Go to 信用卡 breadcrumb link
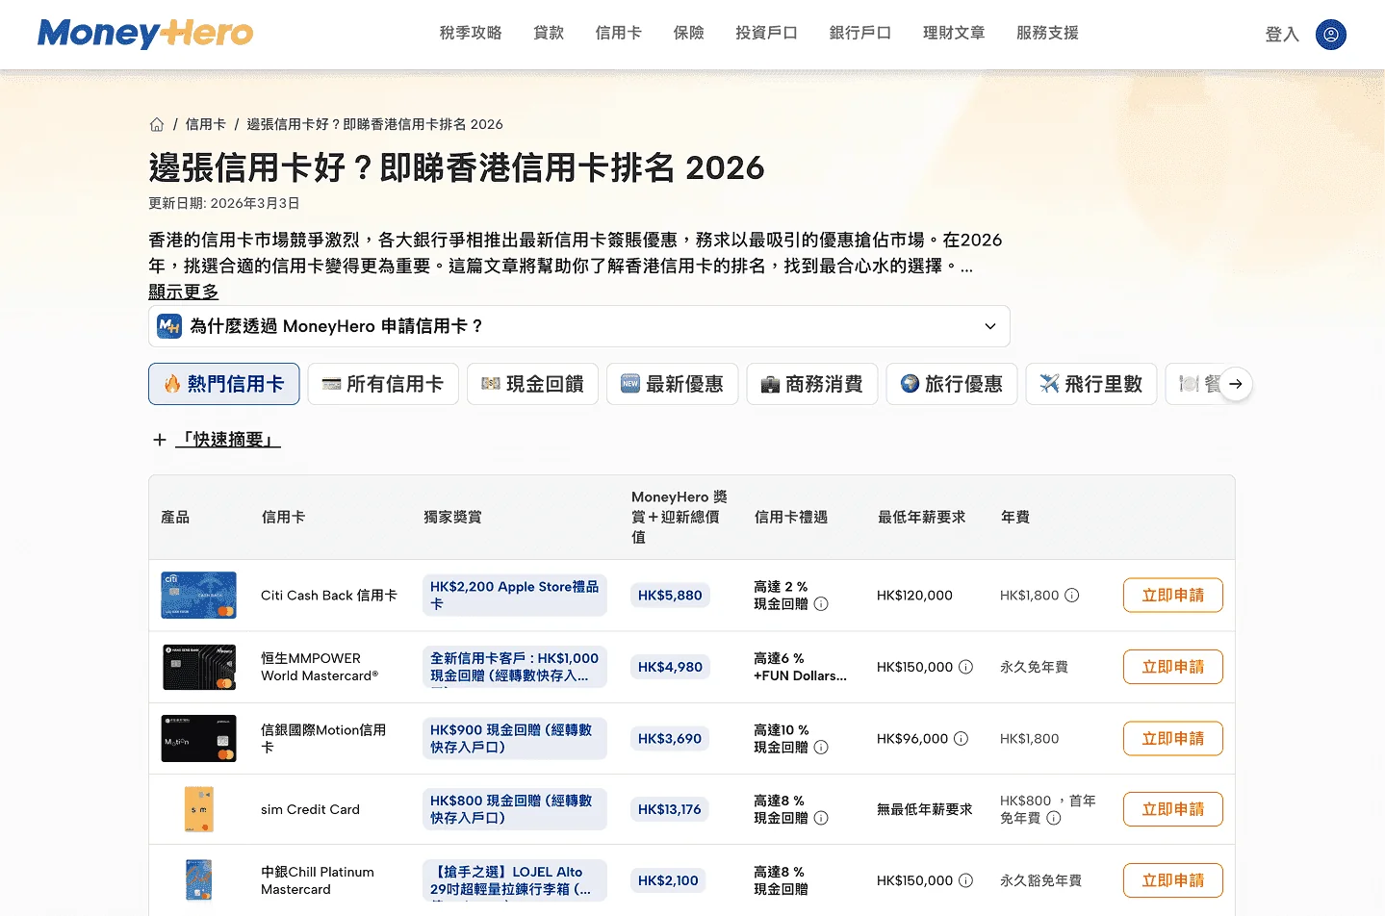 tap(206, 124)
